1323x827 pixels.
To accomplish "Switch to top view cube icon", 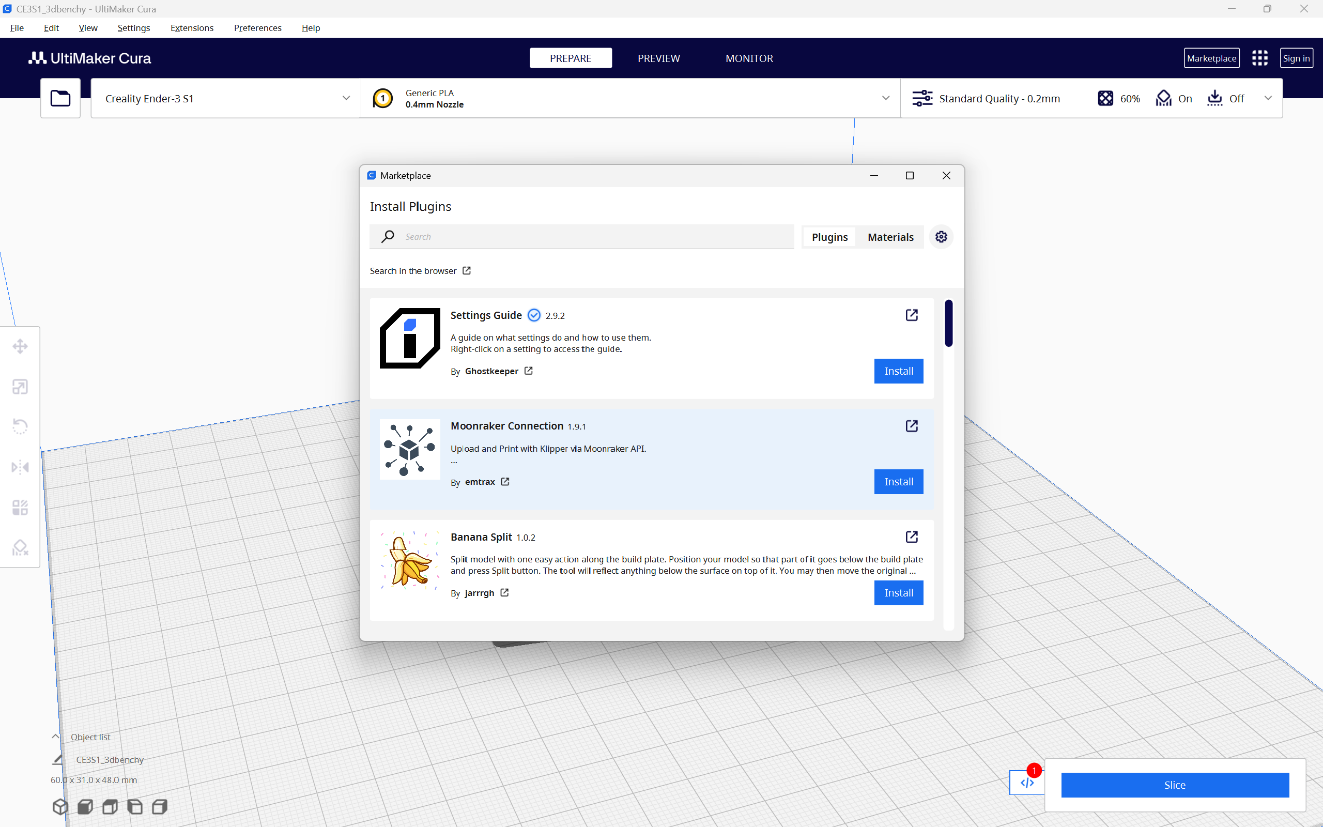I will [110, 806].
